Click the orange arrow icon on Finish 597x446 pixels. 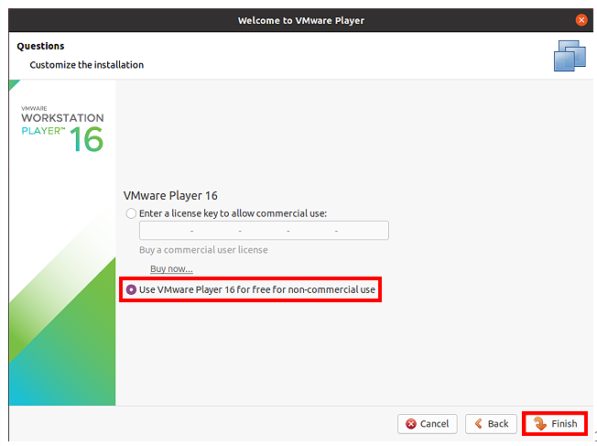pyautogui.click(x=540, y=423)
